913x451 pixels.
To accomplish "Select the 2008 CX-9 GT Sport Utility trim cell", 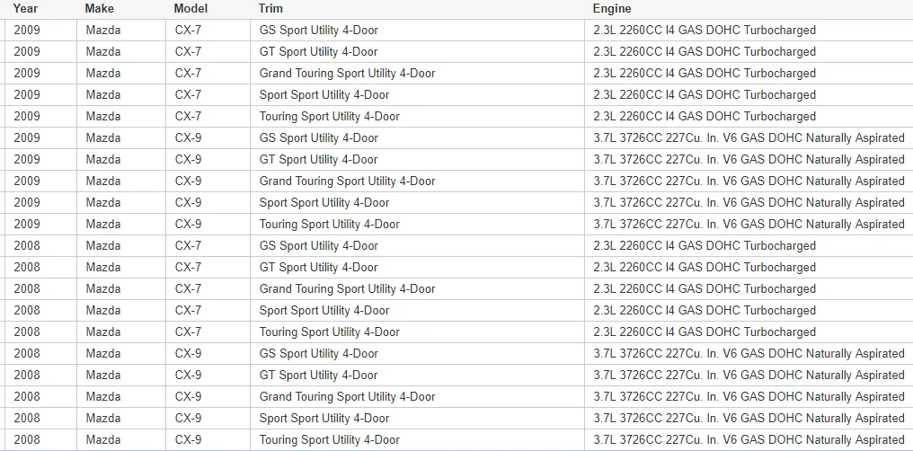I will pyautogui.click(x=418, y=375).
